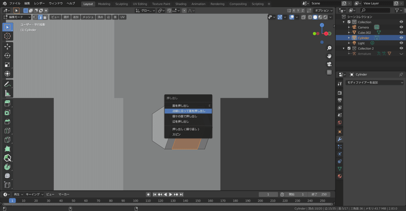This screenshot has height=211, width=406.
Task: Open the オプション dropdown
Action: (x=323, y=10)
